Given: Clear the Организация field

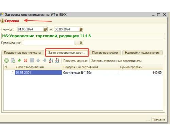Looking at the screenshot, I should (x=81, y=43).
